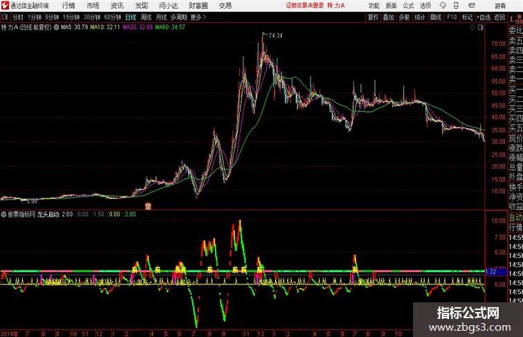Open the 市场 menu
The image size is (523, 337).
tap(93, 6)
